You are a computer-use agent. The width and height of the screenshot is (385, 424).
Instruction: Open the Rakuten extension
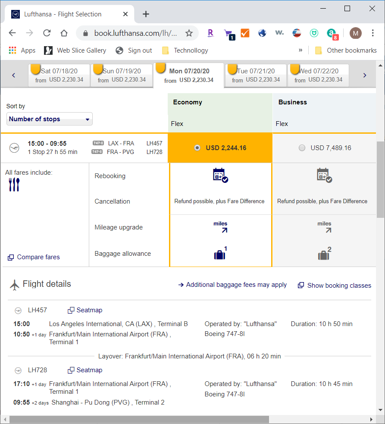210,33
